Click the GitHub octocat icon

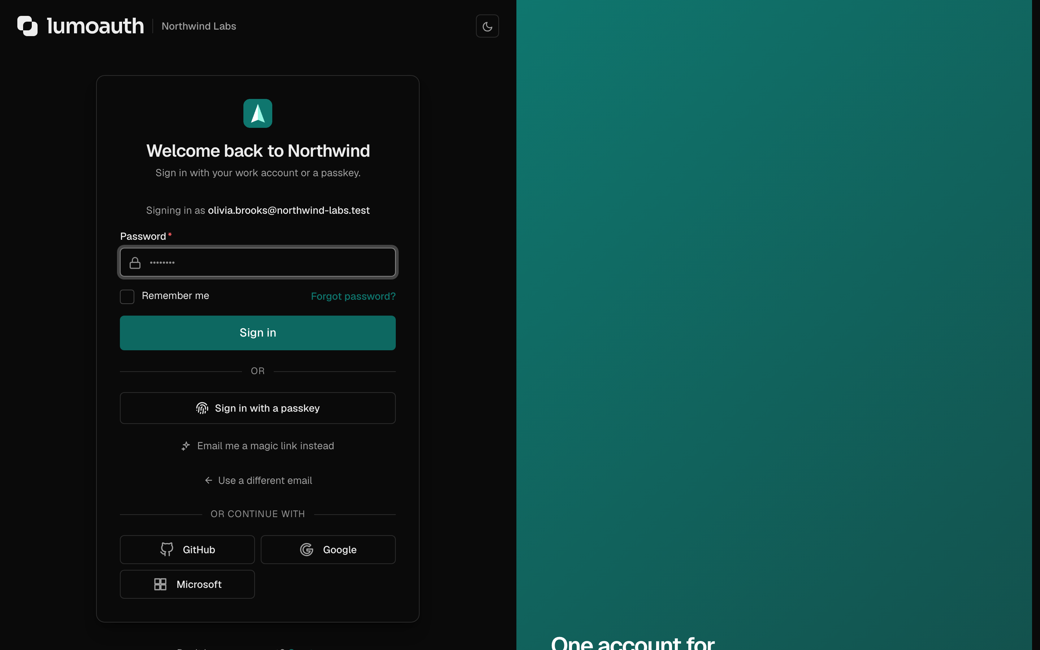point(167,549)
